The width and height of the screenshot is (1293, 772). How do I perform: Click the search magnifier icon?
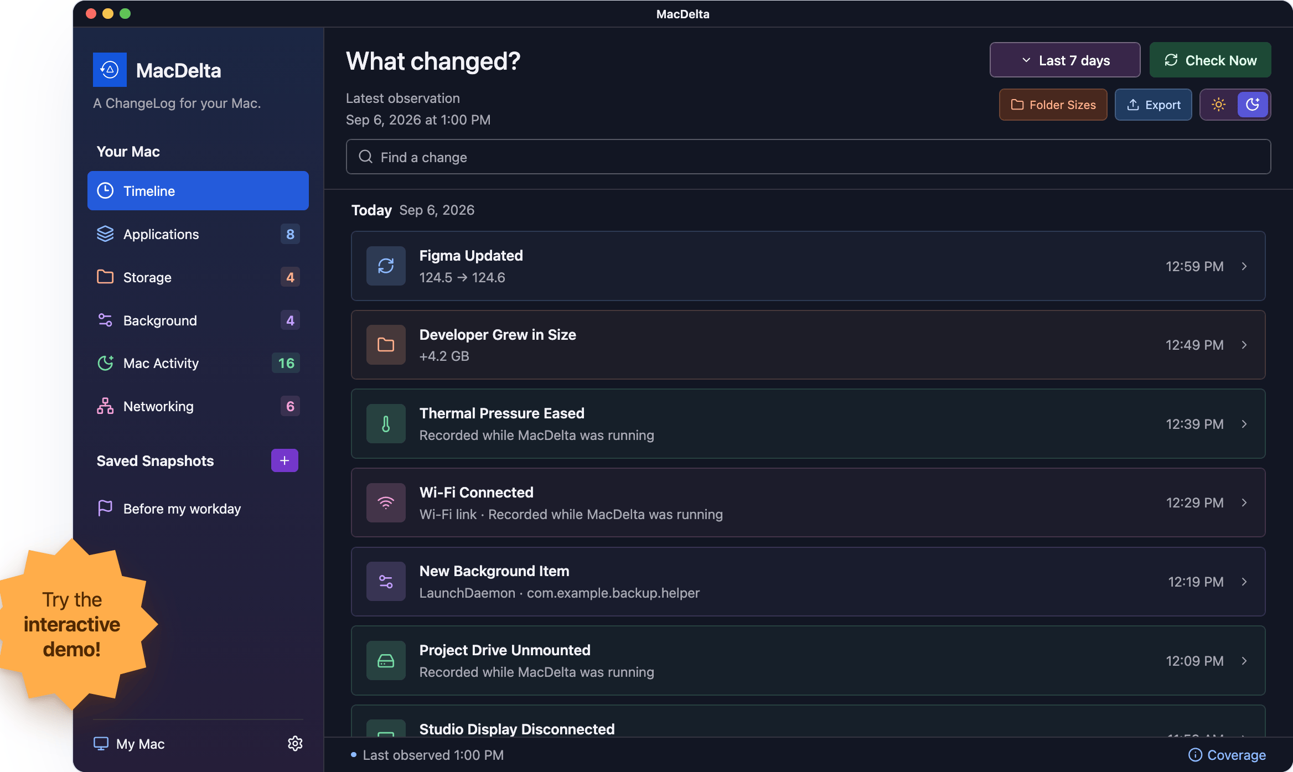click(365, 157)
